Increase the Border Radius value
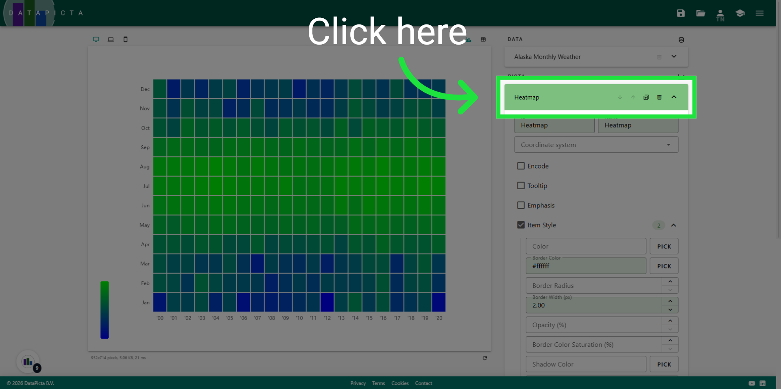 [670, 281]
